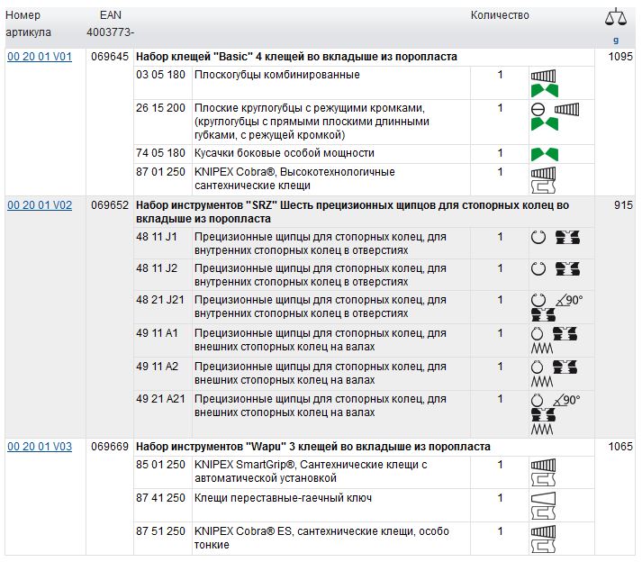Click the weight scale icon in header
642x562 pixels.
tap(616, 17)
